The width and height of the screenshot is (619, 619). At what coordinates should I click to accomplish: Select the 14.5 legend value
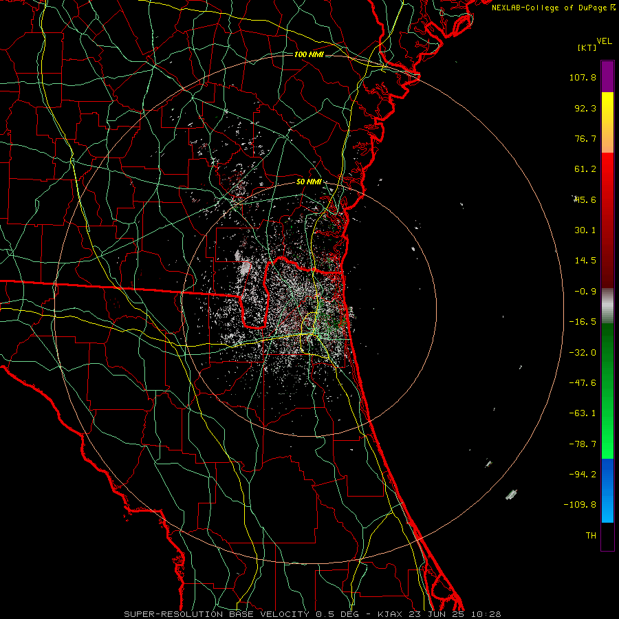pos(585,261)
